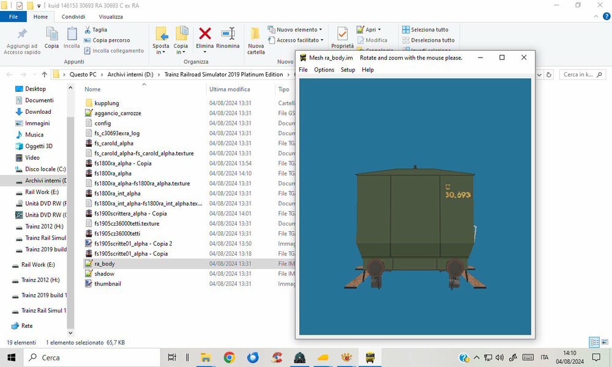Open the Help menu in mesh viewer
The width and height of the screenshot is (612, 367).
[368, 70]
